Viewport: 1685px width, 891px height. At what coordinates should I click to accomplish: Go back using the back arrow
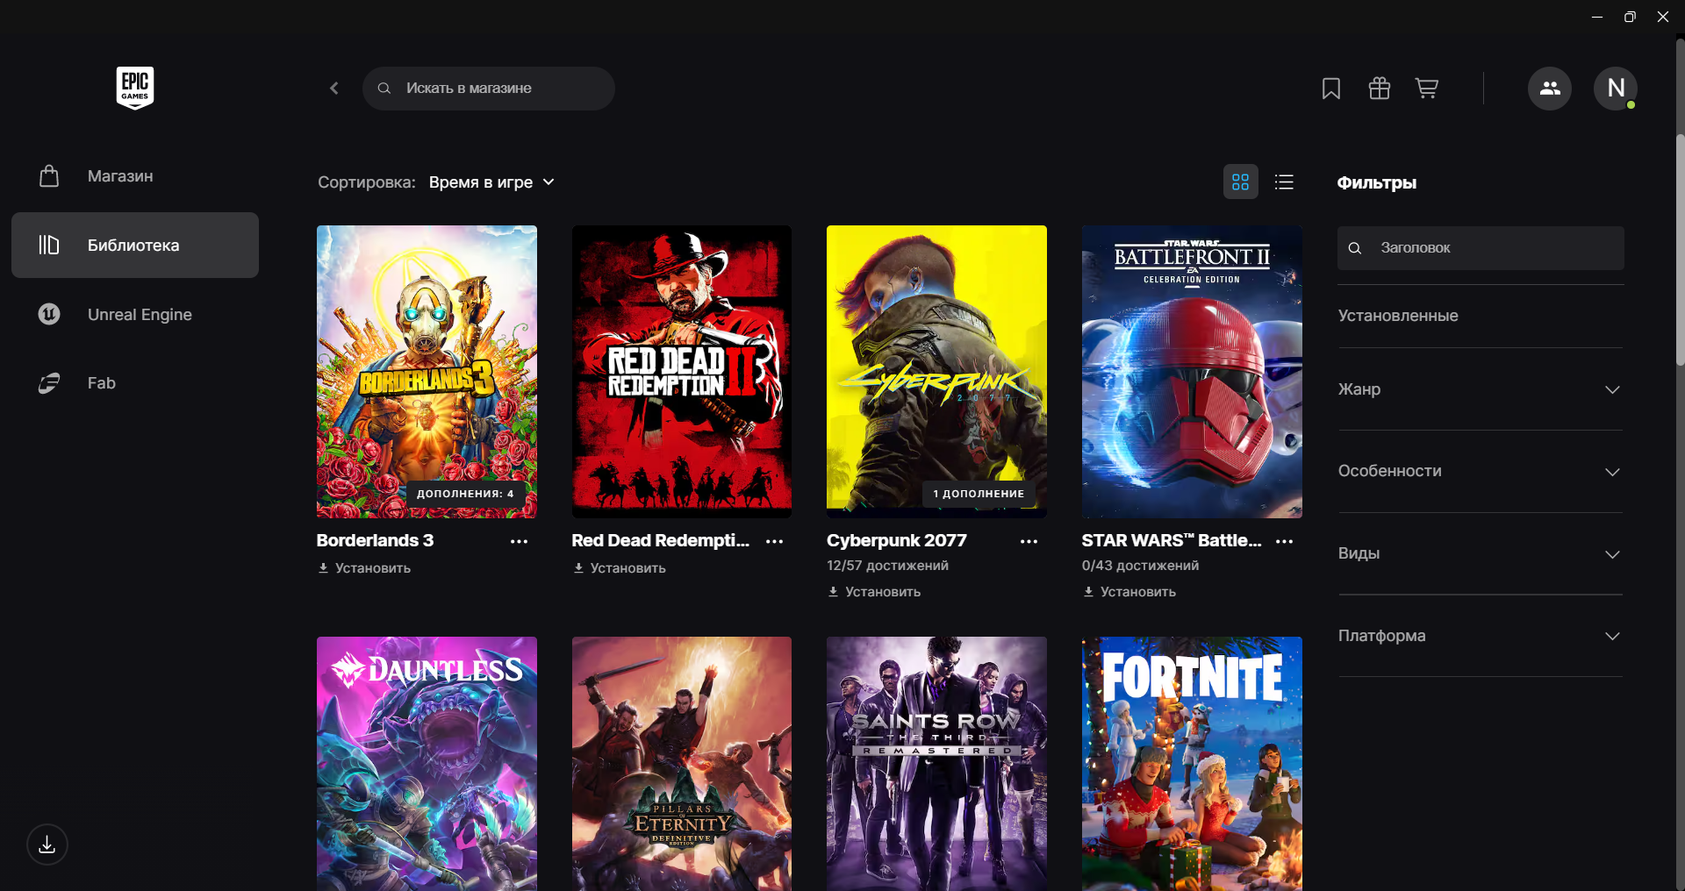[334, 88]
